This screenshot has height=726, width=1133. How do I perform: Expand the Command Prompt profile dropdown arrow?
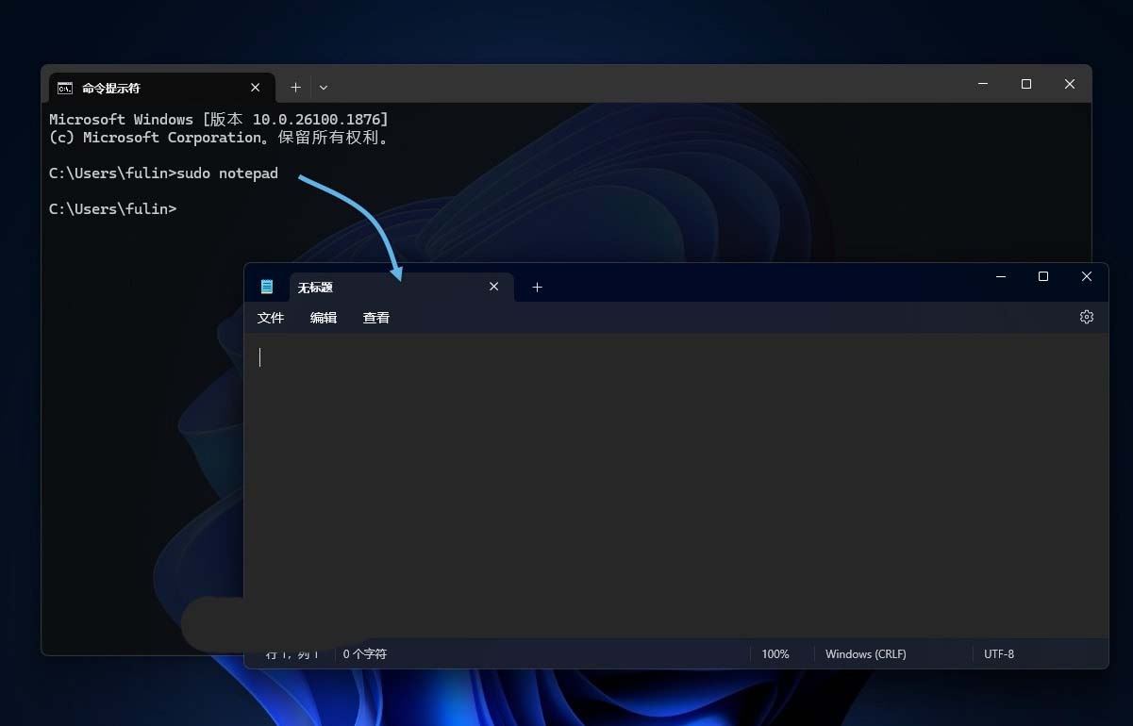[x=324, y=88]
